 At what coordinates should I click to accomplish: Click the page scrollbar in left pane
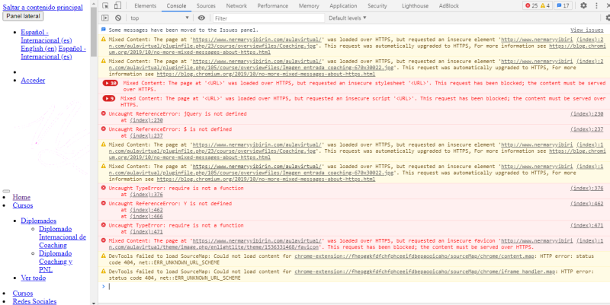pyautogui.click(x=94, y=33)
